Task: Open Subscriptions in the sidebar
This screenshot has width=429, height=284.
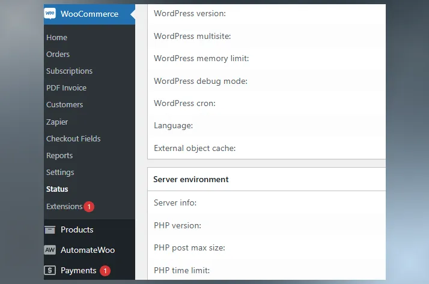Action: point(69,71)
